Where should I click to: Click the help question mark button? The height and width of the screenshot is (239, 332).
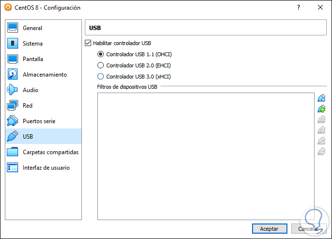coord(299,8)
